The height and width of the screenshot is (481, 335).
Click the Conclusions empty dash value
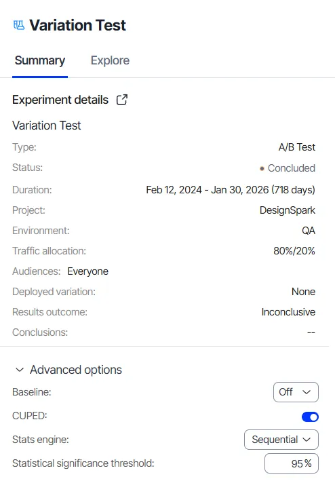pyautogui.click(x=311, y=332)
